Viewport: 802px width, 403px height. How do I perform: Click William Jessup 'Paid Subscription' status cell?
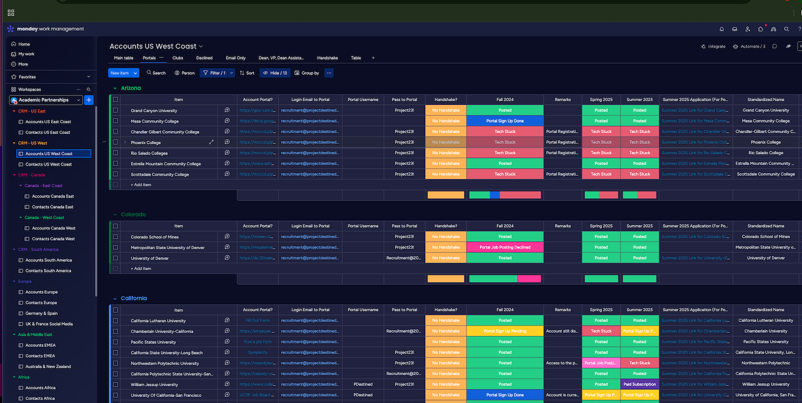[640, 384]
